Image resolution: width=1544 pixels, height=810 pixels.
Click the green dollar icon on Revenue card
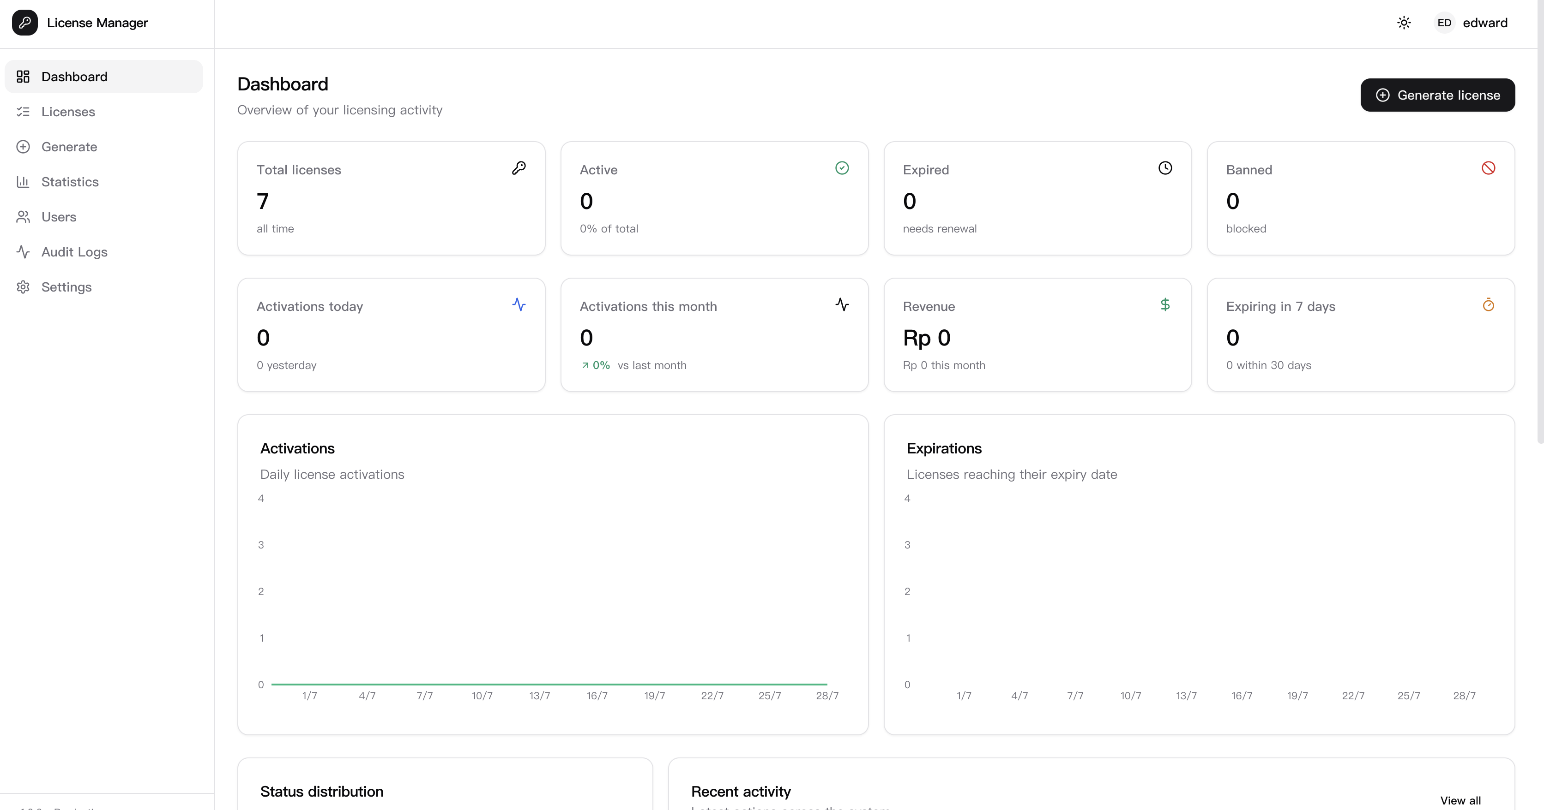coord(1165,305)
